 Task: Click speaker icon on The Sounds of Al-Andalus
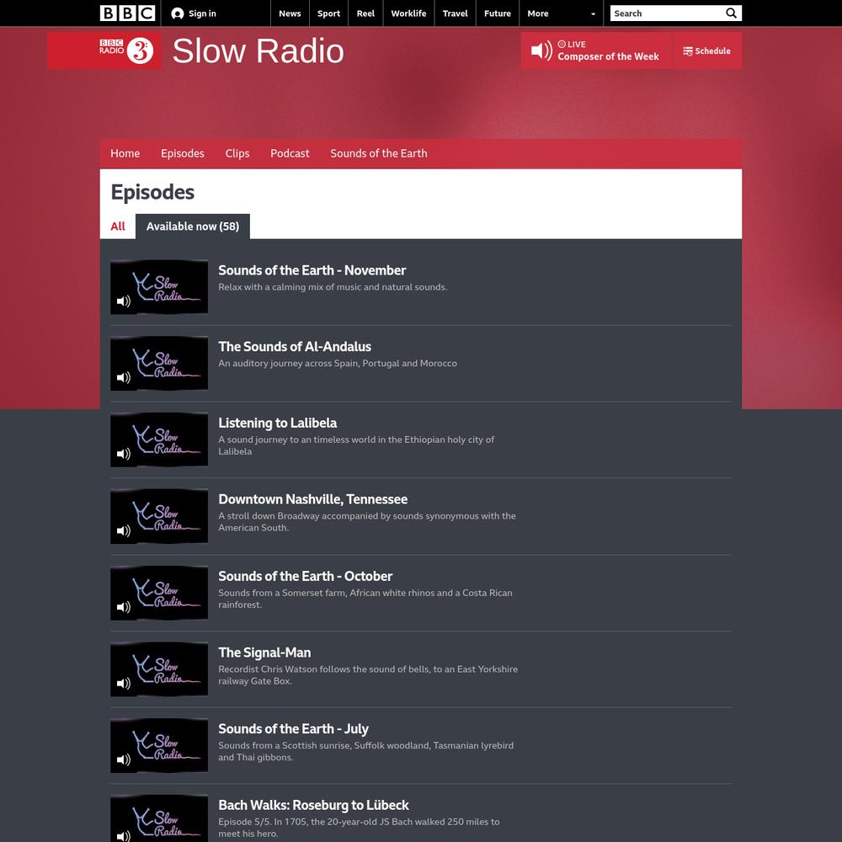[x=124, y=377]
